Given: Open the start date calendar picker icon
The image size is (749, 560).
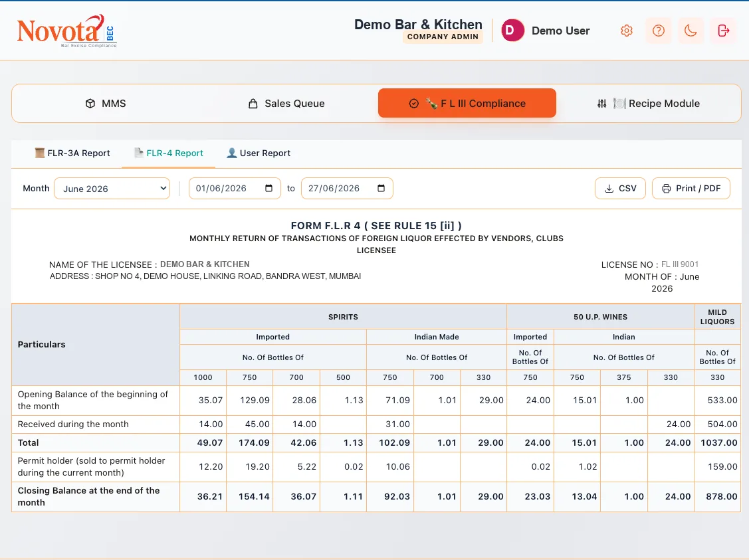Looking at the screenshot, I should click(269, 188).
